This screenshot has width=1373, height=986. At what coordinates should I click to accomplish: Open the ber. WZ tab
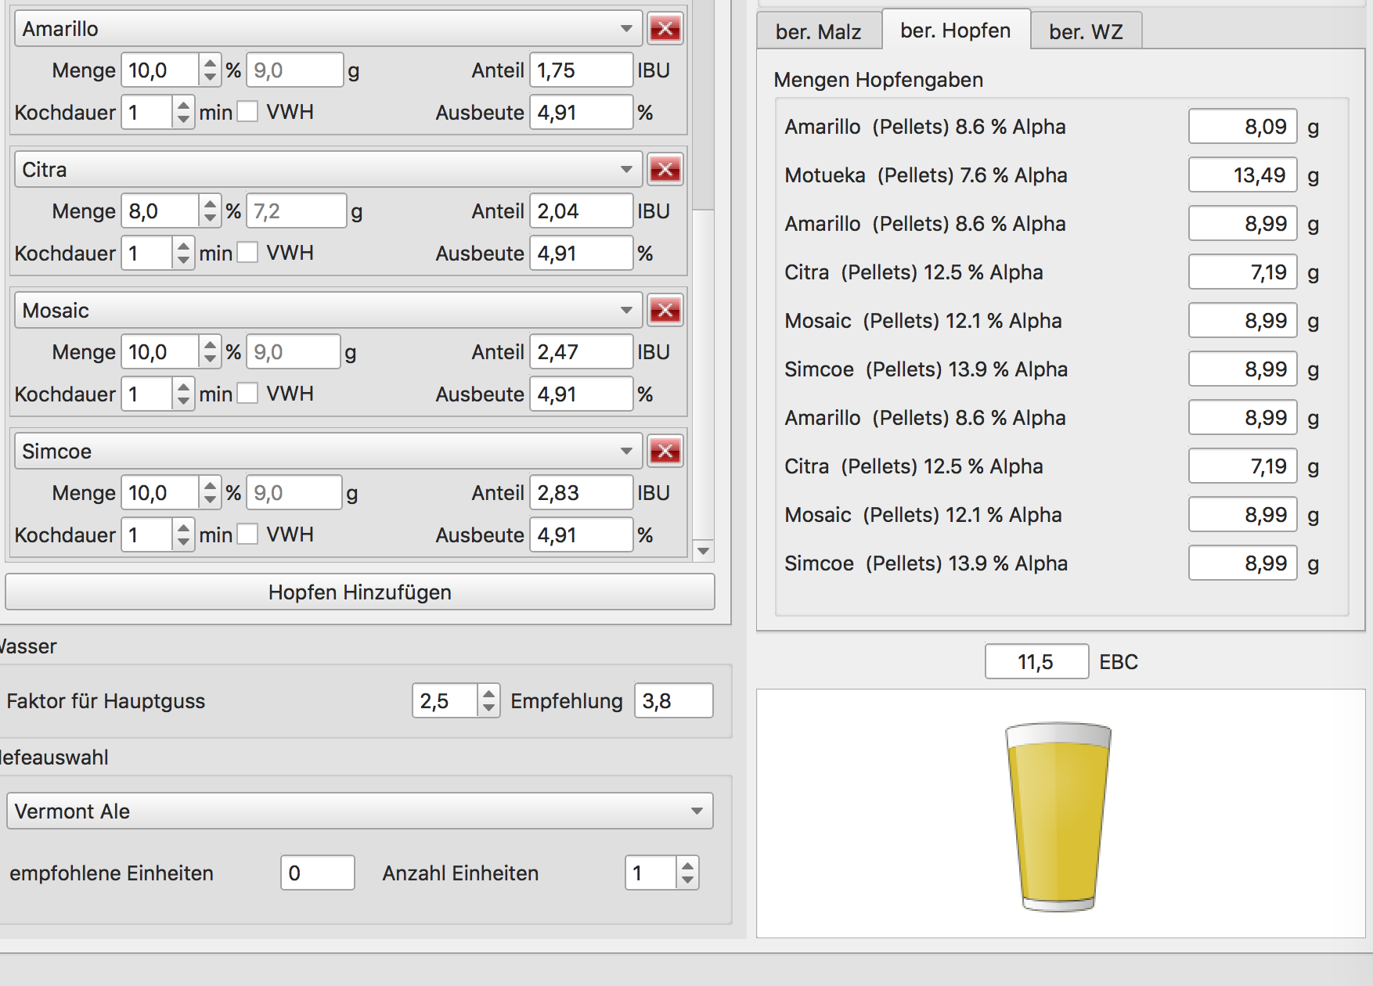click(1086, 31)
